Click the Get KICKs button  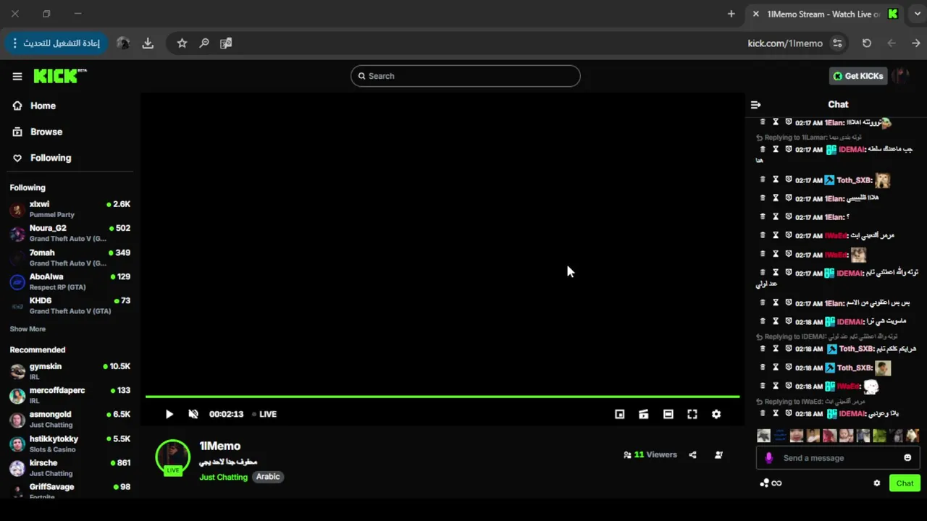point(858,76)
